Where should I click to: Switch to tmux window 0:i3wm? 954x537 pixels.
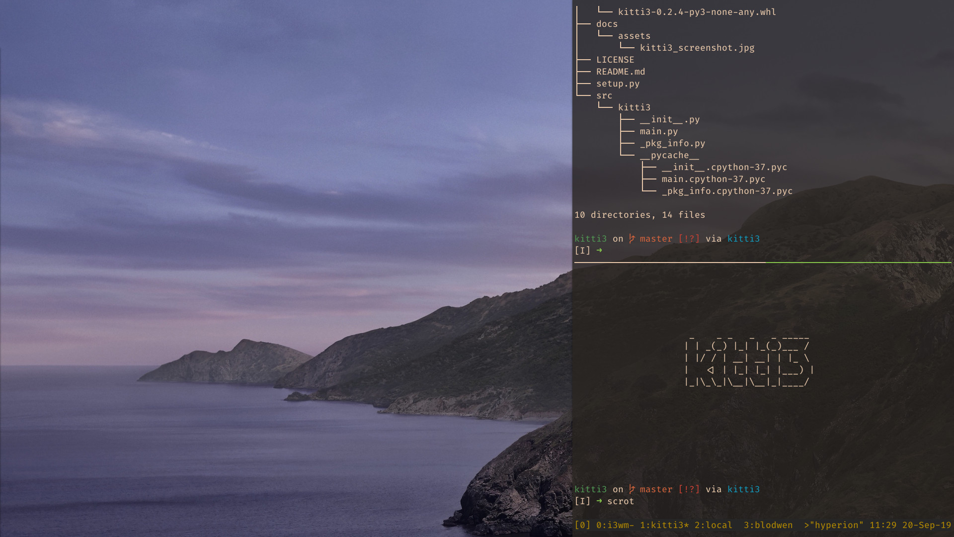(615, 525)
